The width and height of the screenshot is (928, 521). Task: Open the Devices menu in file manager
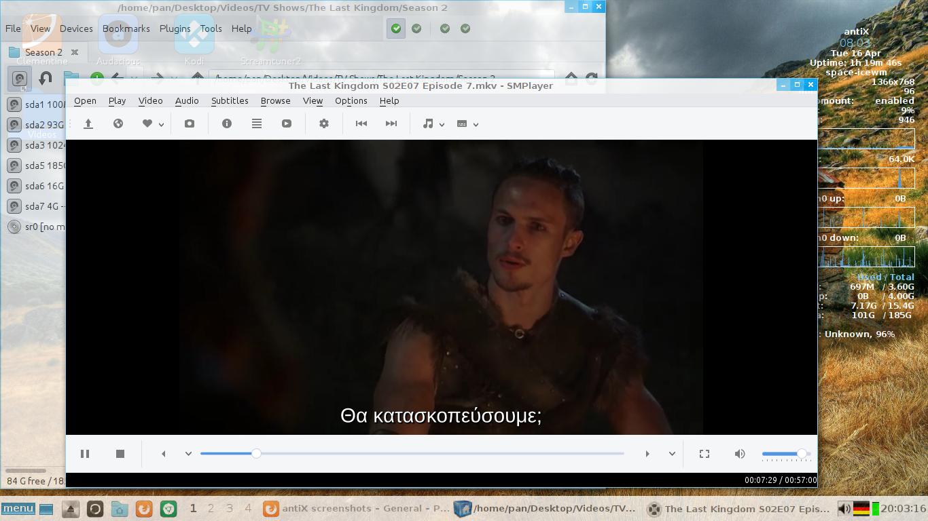coord(76,28)
